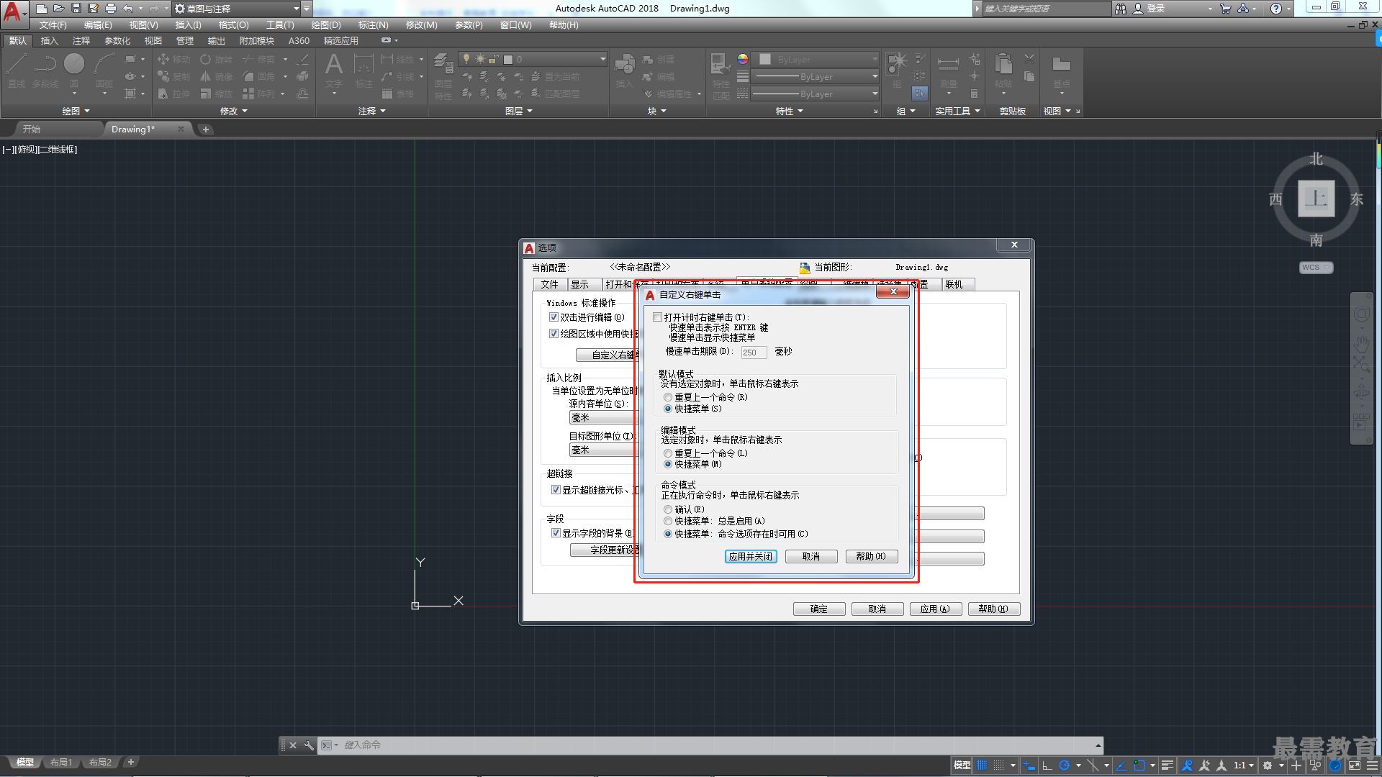Click Match Properties (特性匹配) icon

tap(721, 76)
